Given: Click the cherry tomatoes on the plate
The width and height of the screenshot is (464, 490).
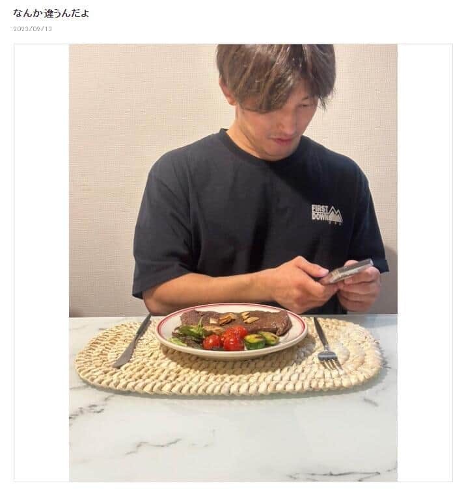Looking at the screenshot, I should pyautogui.click(x=228, y=338).
